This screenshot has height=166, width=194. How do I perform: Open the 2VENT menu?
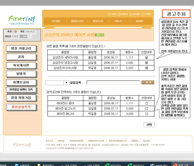(x=139, y=21)
